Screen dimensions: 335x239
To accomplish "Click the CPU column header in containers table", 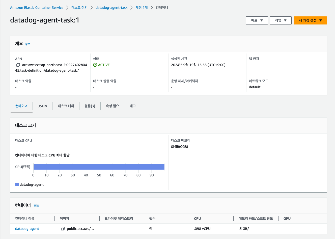I will pyautogui.click(x=198, y=219).
